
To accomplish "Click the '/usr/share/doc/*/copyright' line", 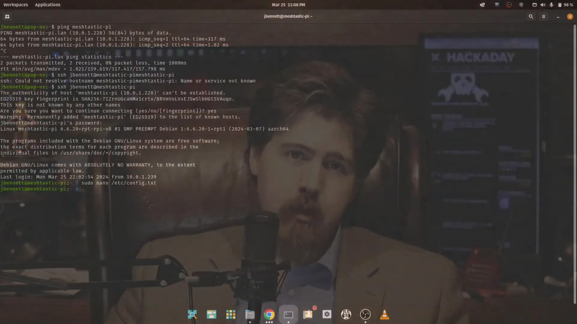I will point(71,153).
